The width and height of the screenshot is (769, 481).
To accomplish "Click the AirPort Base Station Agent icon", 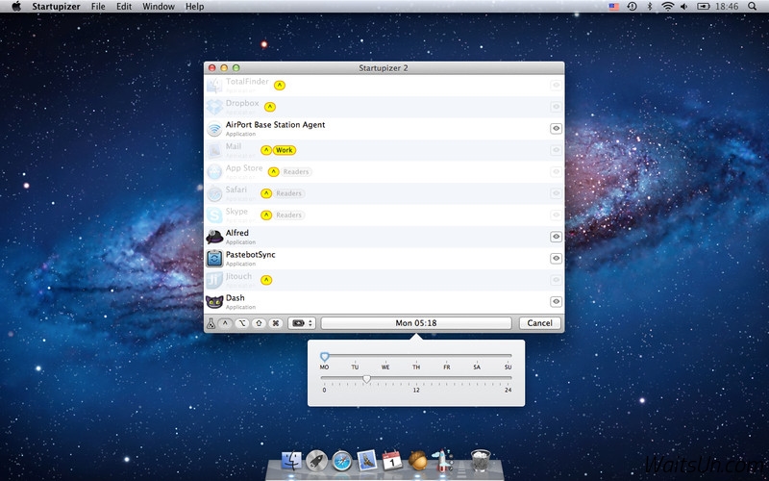I will (x=214, y=128).
